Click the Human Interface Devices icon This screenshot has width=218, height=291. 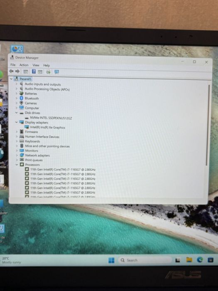click(22, 136)
